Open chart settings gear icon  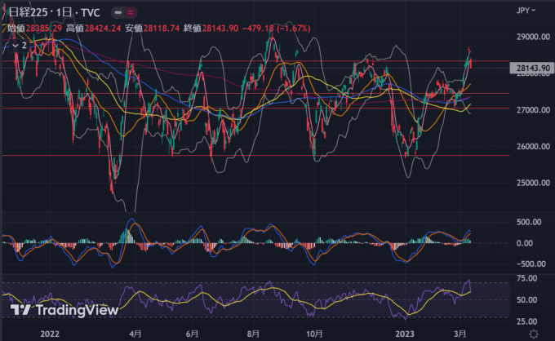click(x=532, y=334)
